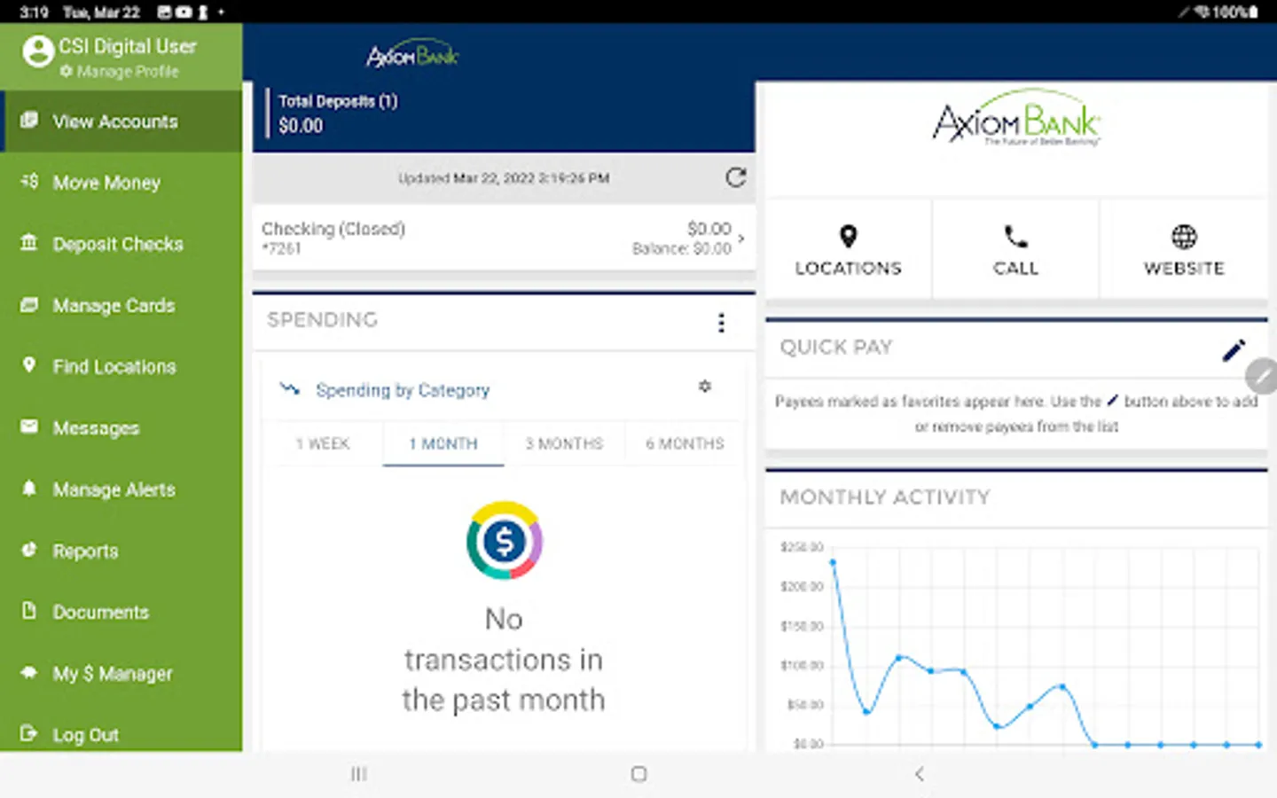This screenshot has width=1277, height=798.
Task: Click the colorful dollar spending ring icon
Action: (505, 541)
